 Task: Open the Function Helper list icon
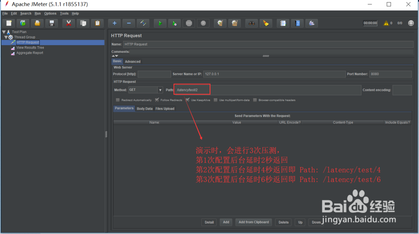[283, 23]
